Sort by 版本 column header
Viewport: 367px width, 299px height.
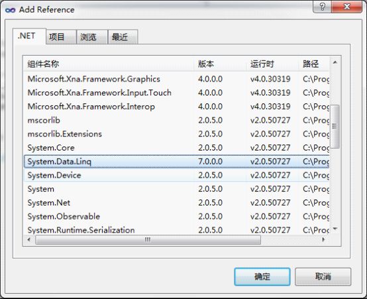pyautogui.click(x=220, y=64)
